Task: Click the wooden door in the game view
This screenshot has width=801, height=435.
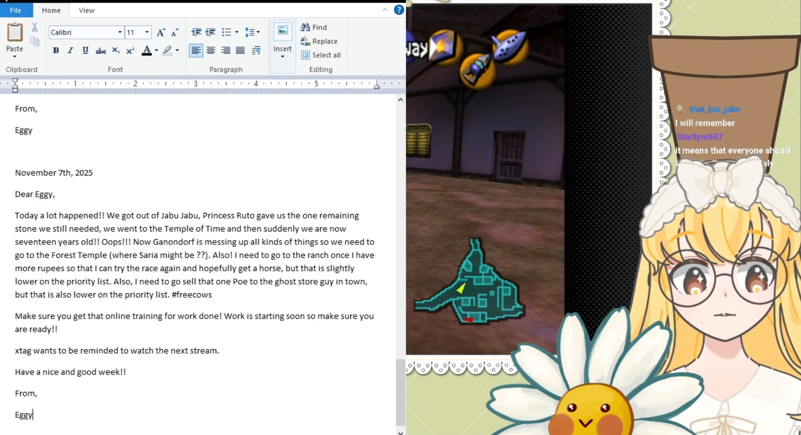Action: point(510,156)
